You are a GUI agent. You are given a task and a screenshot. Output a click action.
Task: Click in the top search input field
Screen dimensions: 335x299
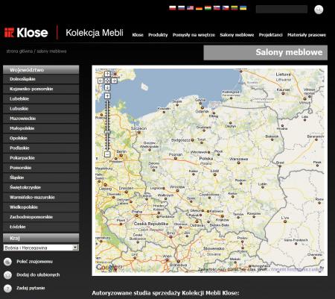tap(281, 10)
